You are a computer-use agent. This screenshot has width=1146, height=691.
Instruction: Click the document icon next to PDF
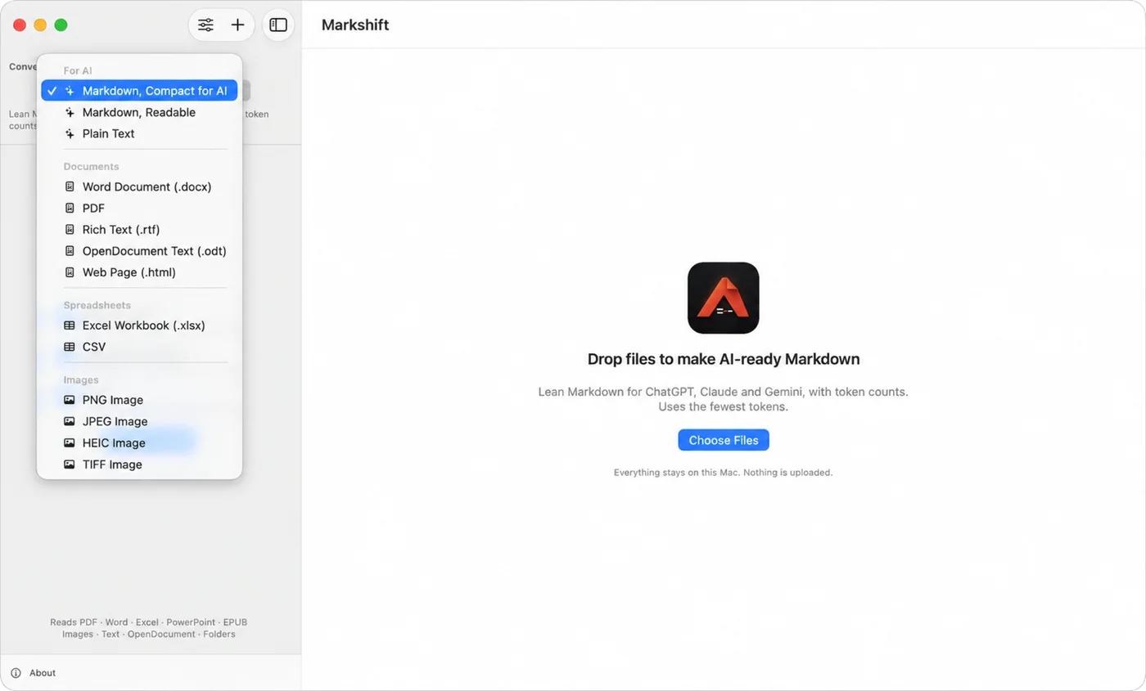tap(70, 209)
